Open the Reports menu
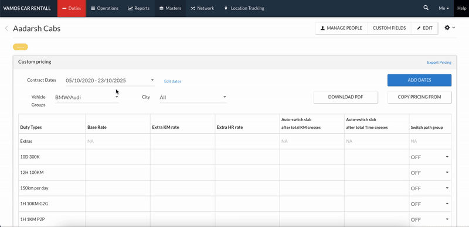The width and height of the screenshot is (469, 227). click(139, 8)
